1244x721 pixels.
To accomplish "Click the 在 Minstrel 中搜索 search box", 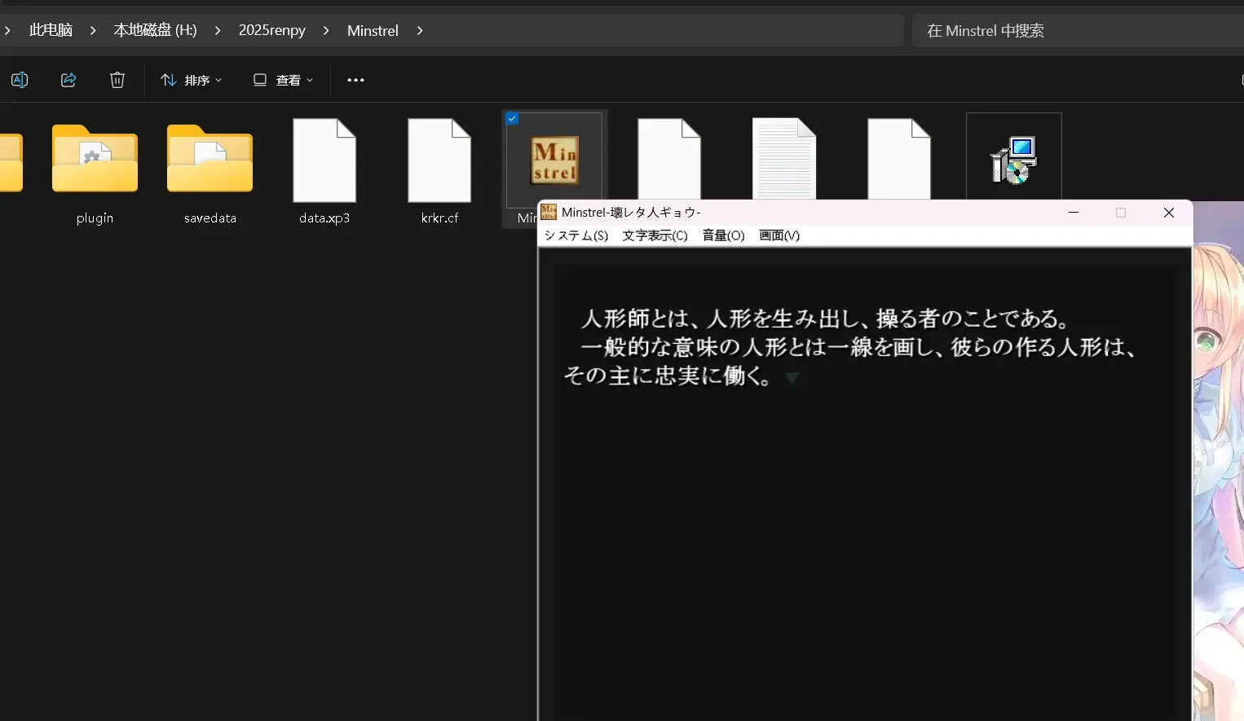I will click(x=1078, y=31).
